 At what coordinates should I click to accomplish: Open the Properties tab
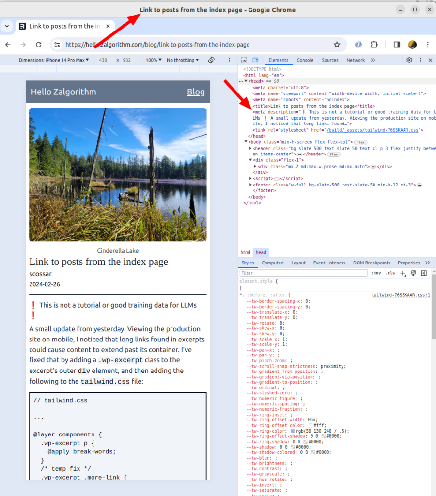(x=409, y=263)
